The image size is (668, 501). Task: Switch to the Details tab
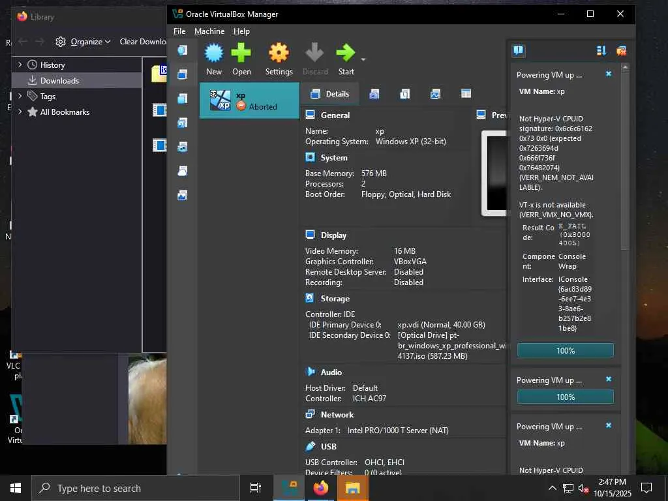[329, 94]
